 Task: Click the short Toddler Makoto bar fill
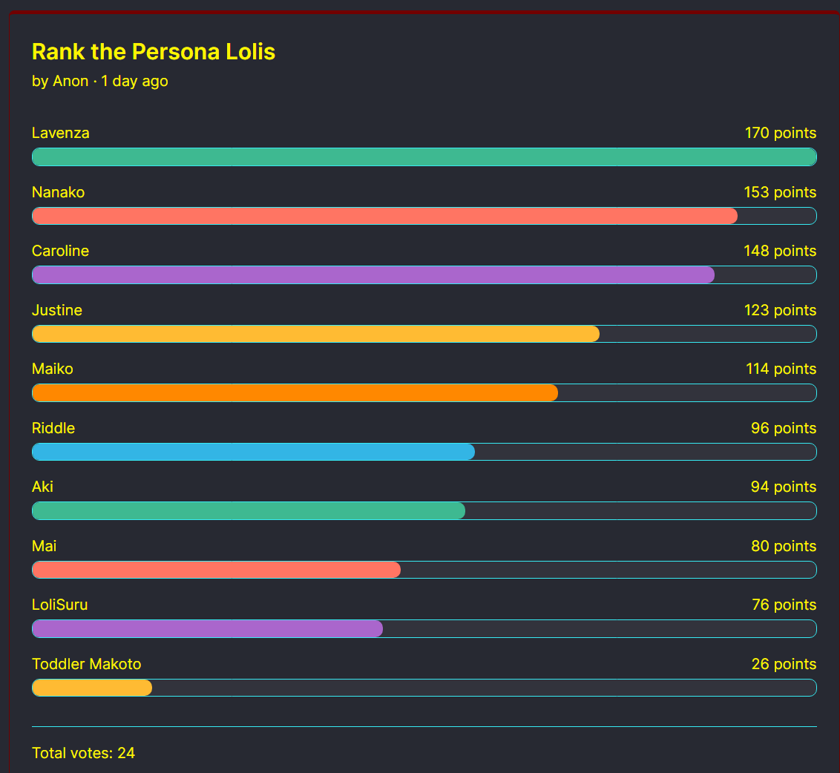click(x=92, y=688)
